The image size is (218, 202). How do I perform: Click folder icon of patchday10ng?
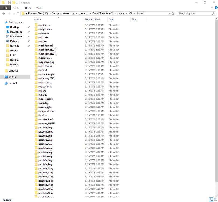[36, 168]
